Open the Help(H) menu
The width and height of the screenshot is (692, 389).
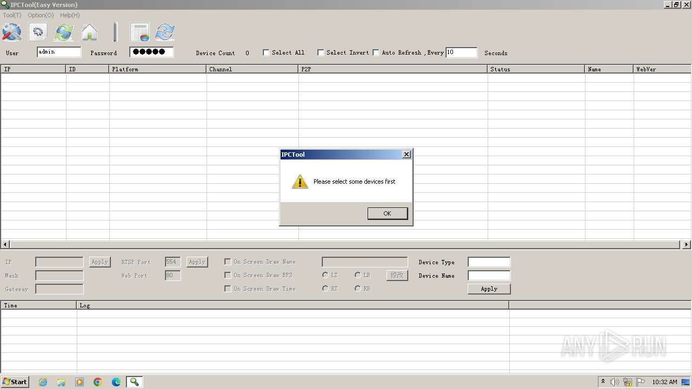[70, 15]
